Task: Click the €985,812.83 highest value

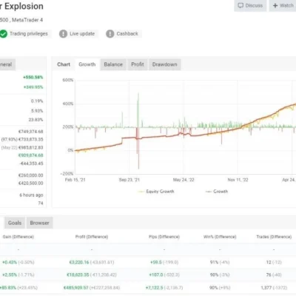Action: coord(30,147)
